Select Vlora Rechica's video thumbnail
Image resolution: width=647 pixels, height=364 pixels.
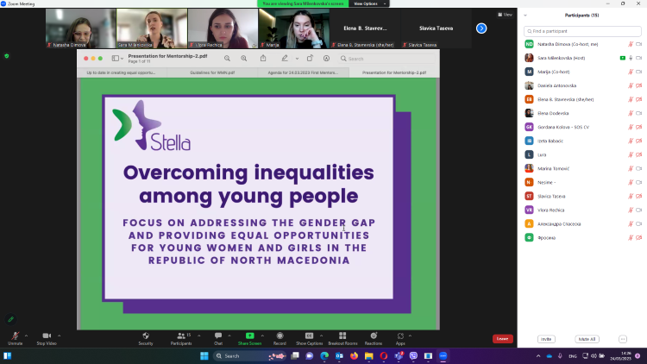click(223, 28)
